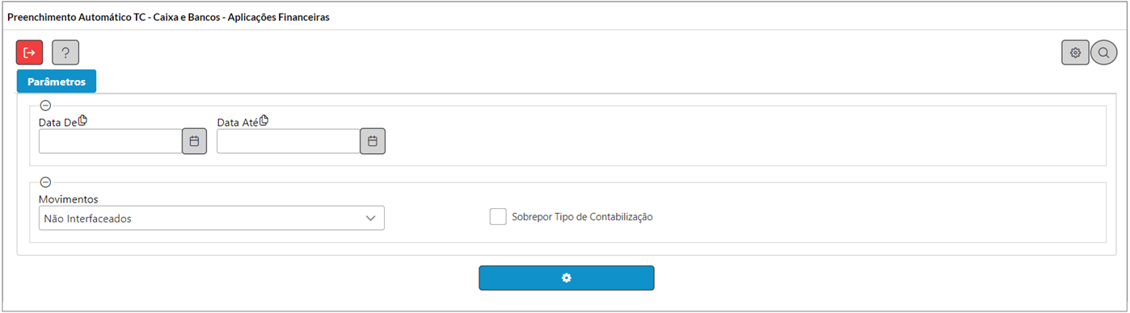
Task: Open the Movimentos dropdown showing Não Interfaceados
Action: point(212,218)
